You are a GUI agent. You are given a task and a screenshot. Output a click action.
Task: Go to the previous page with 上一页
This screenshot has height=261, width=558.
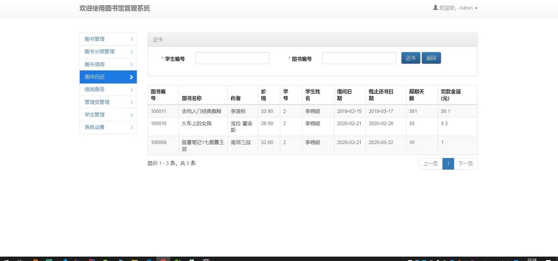point(431,164)
